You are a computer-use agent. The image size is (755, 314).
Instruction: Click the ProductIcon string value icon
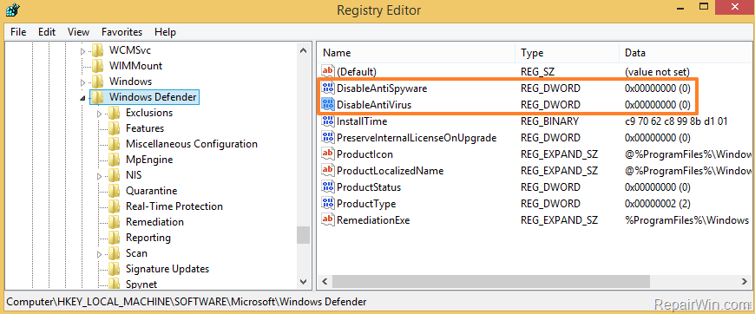(x=328, y=154)
